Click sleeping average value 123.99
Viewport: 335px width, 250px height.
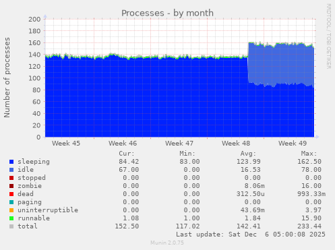tap(248, 162)
